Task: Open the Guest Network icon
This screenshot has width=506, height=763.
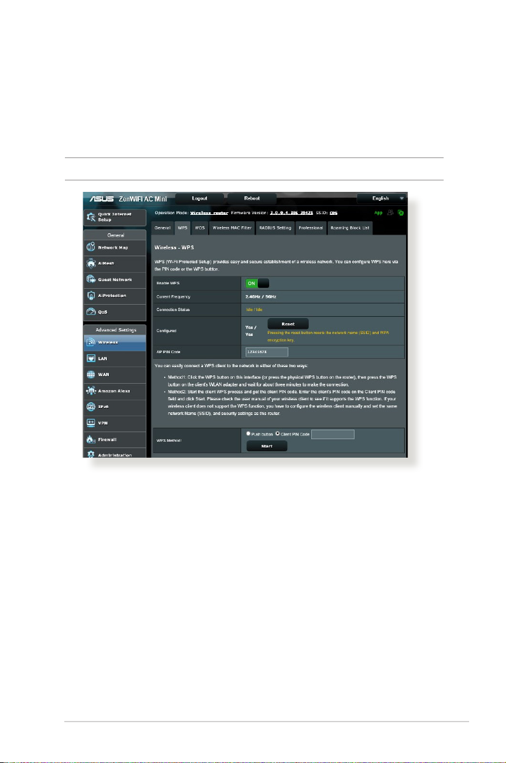Action: point(91,279)
